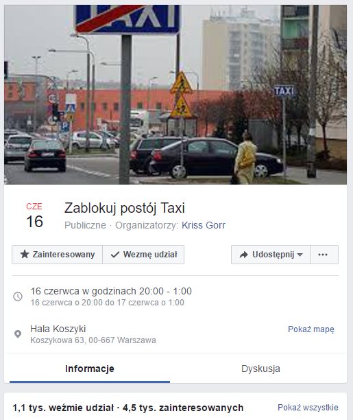Screen dimensions: 353x420
Task: Open the event cover photo
Action: [x=175, y=95]
